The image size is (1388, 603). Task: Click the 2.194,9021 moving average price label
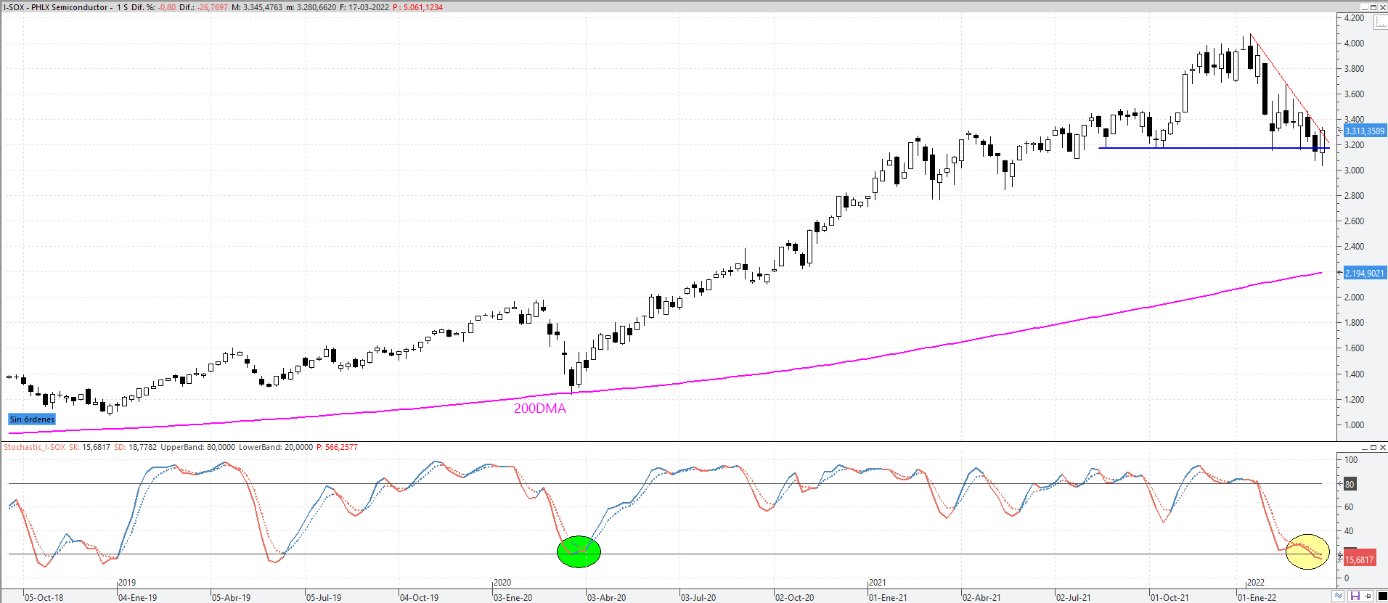(1364, 274)
